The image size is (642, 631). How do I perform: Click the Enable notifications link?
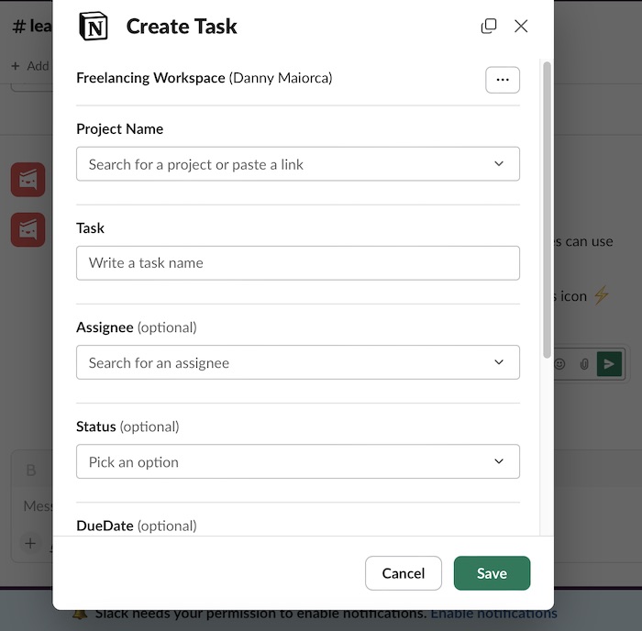[493, 613]
